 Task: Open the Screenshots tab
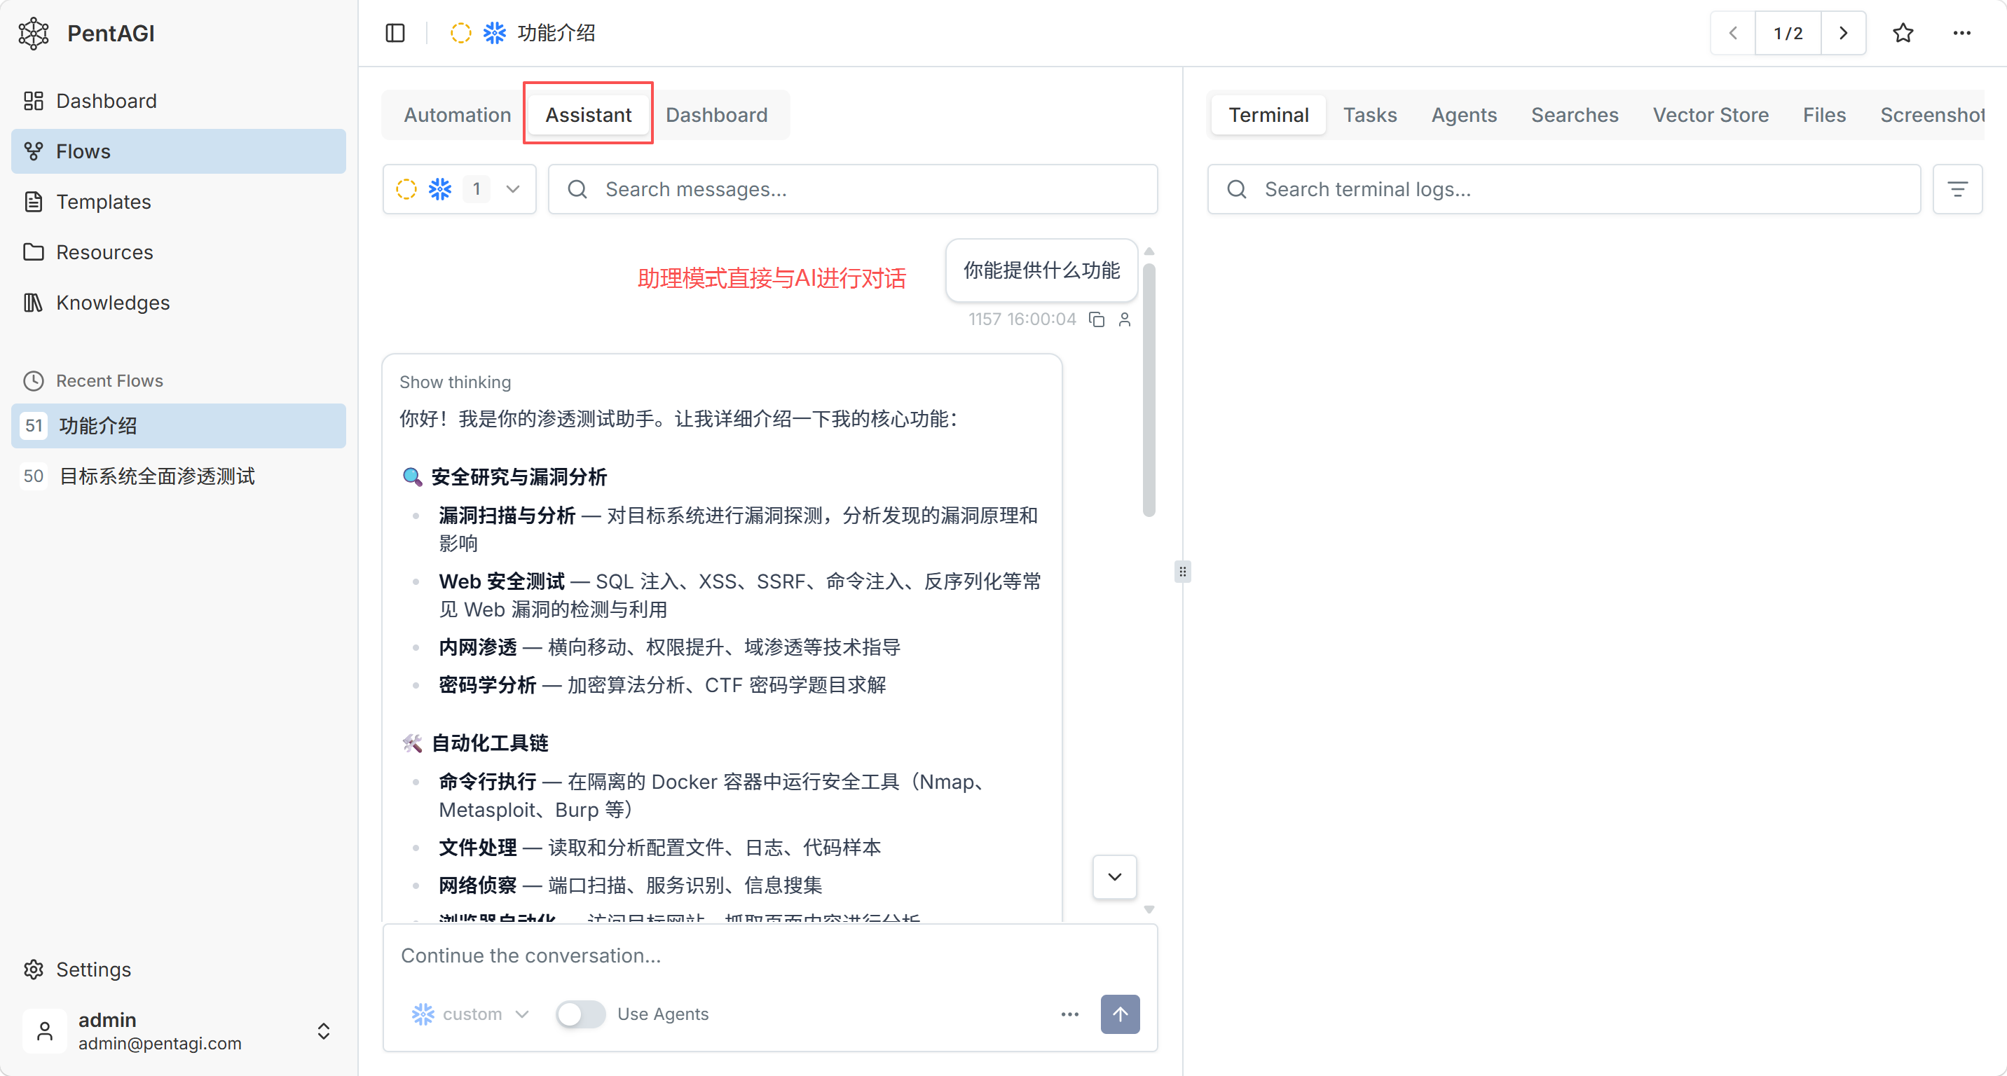click(1931, 115)
